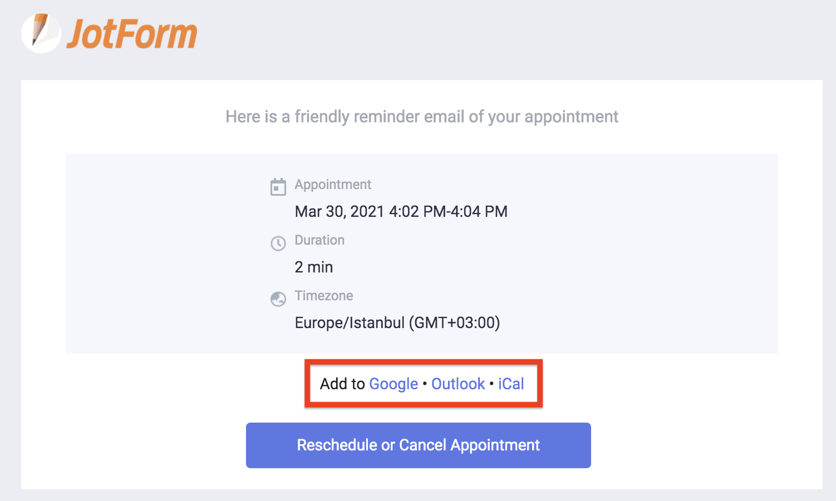
Task: Click the Duration label
Action: point(319,240)
